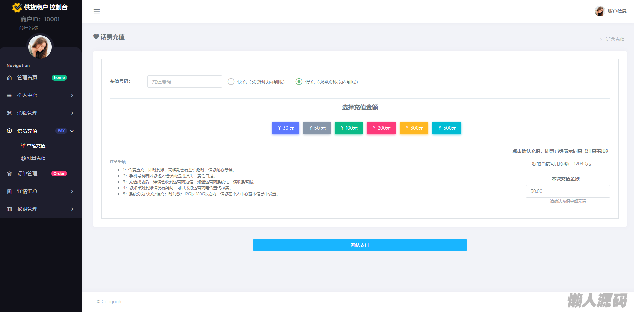Expand the 余额管理 submenu arrow
The width and height of the screenshot is (634, 312).
tap(72, 113)
